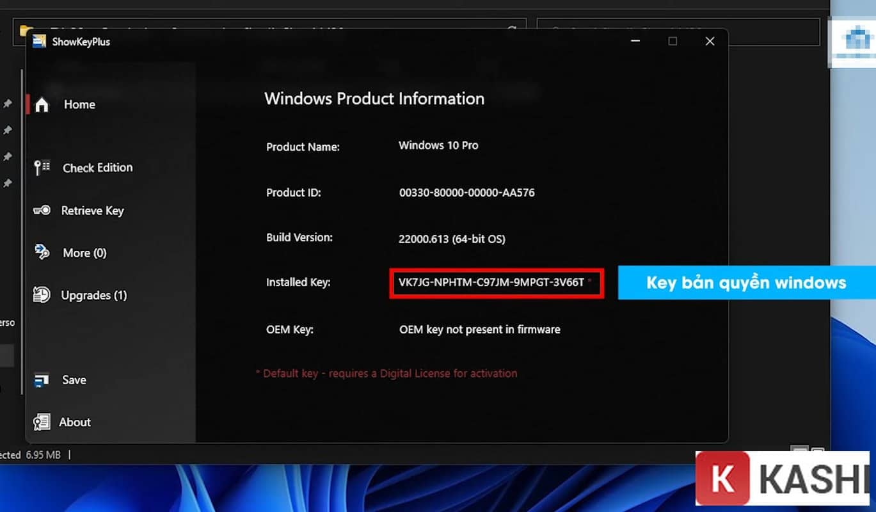This screenshot has width=876, height=512.
Task: Minimize the ShowKeyPlus window
Action: tap(635, 41)
